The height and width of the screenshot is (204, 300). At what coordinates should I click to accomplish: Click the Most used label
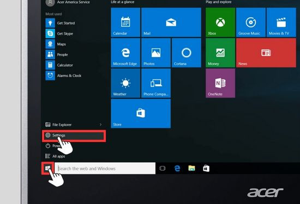click(x=53, y=14)
